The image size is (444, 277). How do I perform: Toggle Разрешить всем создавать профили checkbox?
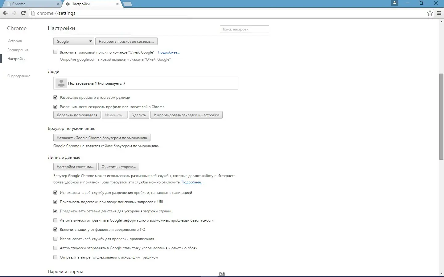(x=55, y=107)
